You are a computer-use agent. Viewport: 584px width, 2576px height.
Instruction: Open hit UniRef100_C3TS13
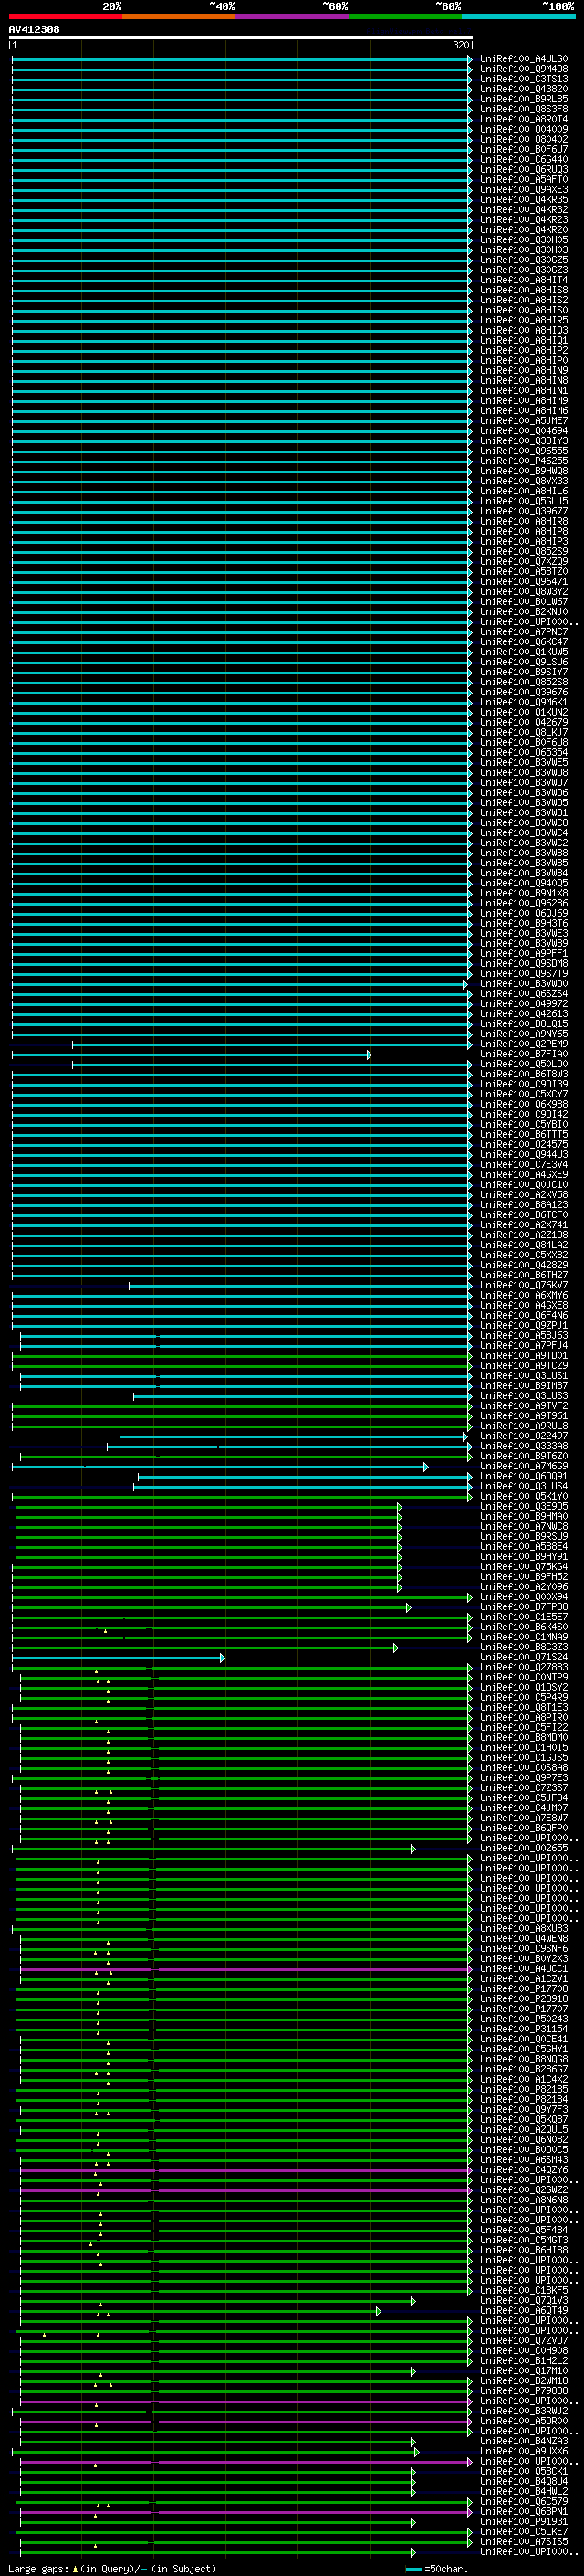click(x=524, y=79)
